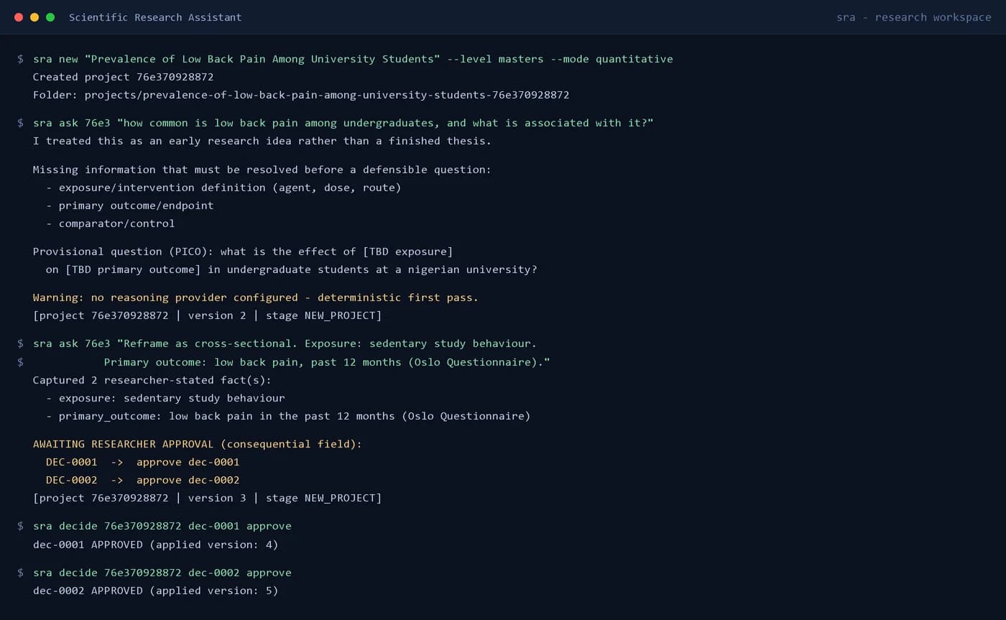Select the 'sra ask 76e3 "Reframe as cross-sectional"' command
The width and height of the screenshot is (1006, 620).
[x=285, y=343]
